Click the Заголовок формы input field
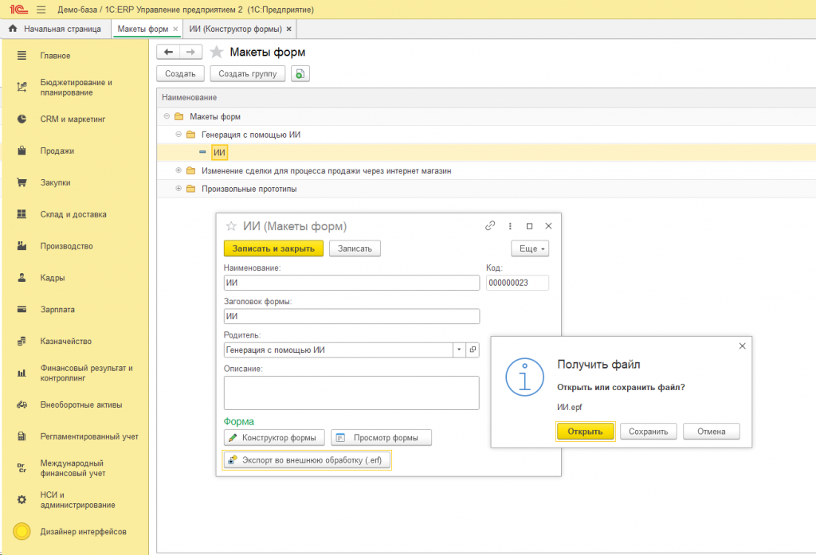Image resolution: width=816 pixels, height=555 pixels. pos(351,316)
